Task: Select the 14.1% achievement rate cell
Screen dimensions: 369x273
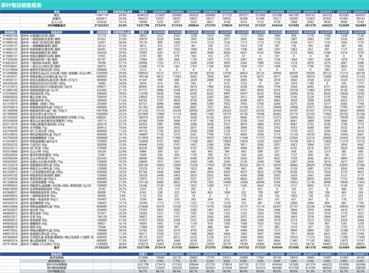Action: click(123, 22)
